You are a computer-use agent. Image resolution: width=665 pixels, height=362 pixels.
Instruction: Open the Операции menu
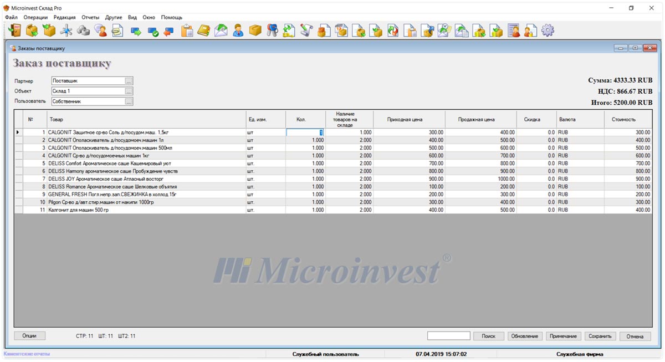pyautogui.click(x=35, y=17)
